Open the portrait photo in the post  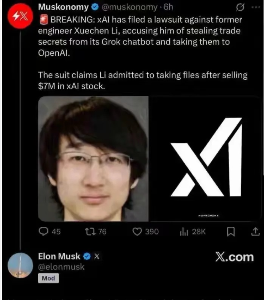(93, 159)
